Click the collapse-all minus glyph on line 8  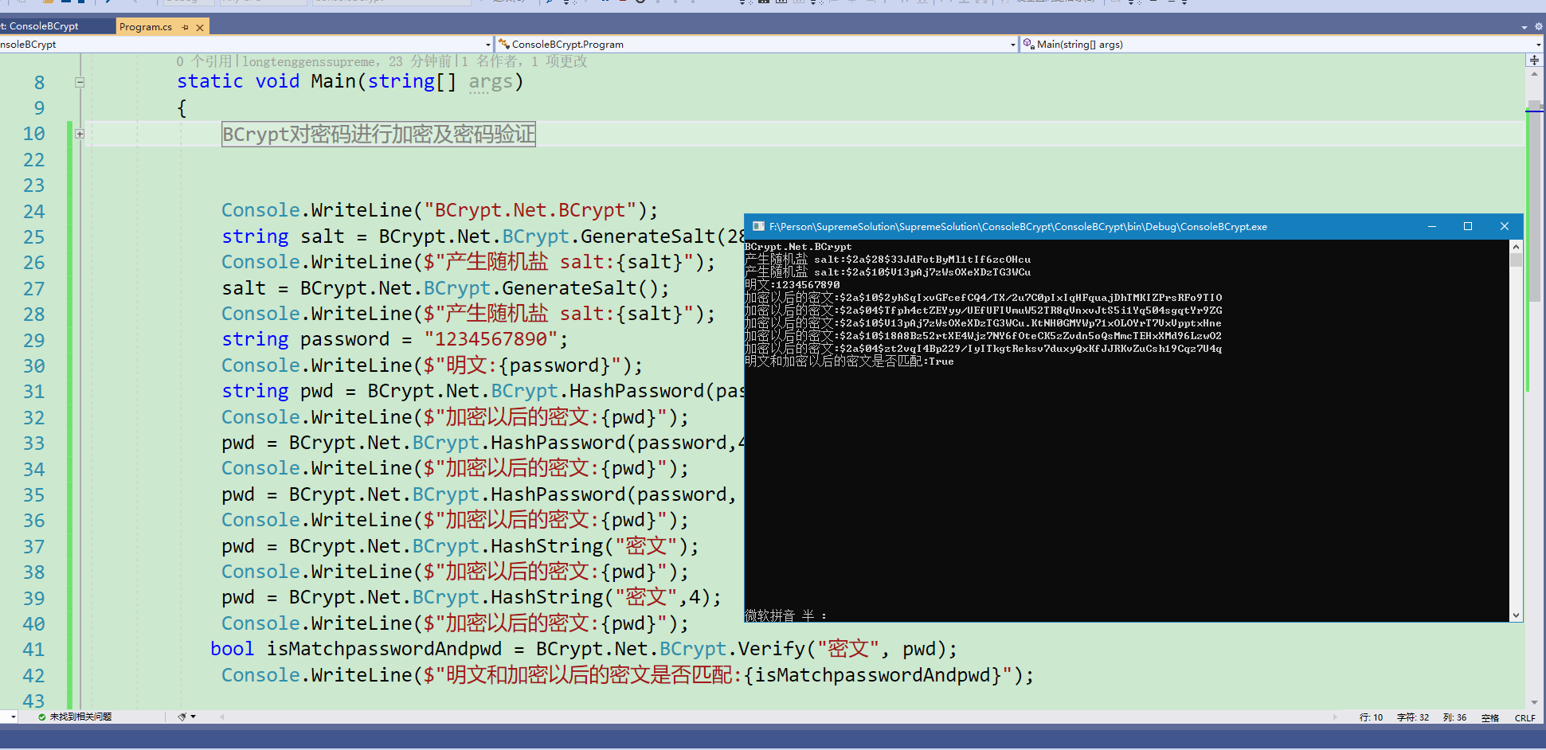[x=79, y=81]
